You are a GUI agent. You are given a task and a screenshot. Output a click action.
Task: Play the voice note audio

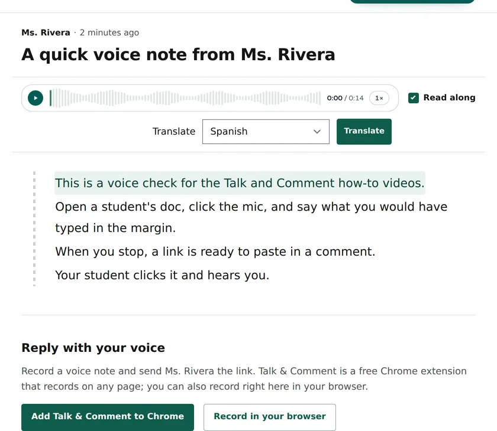35,98
